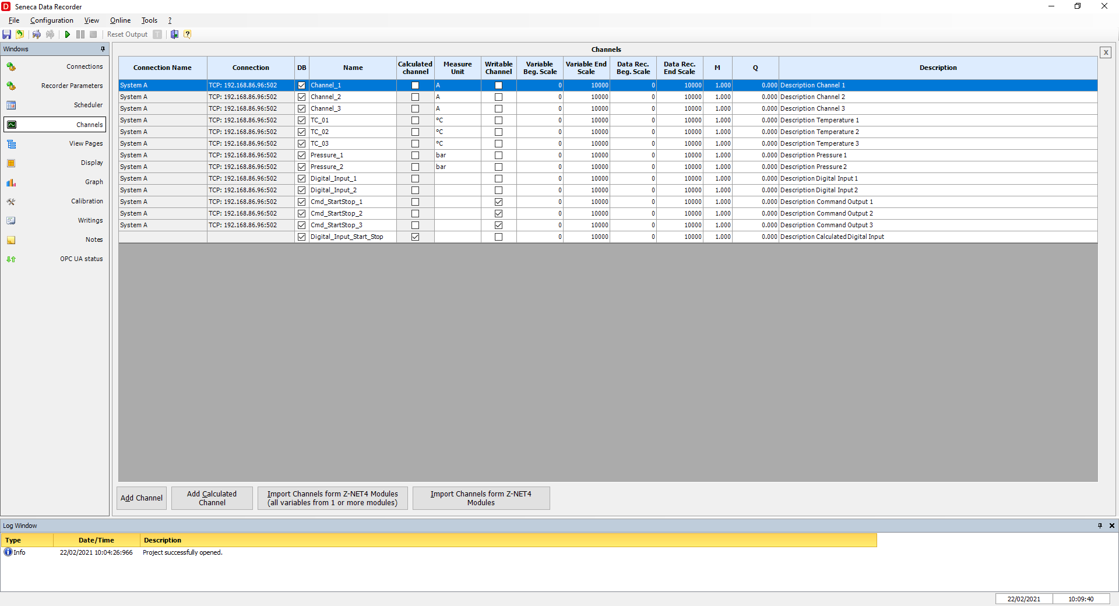The width and height of the screenshot is (1119, 606).
Task: Click status bar date 22/02/2021
Action: (x=1024, y=599)
